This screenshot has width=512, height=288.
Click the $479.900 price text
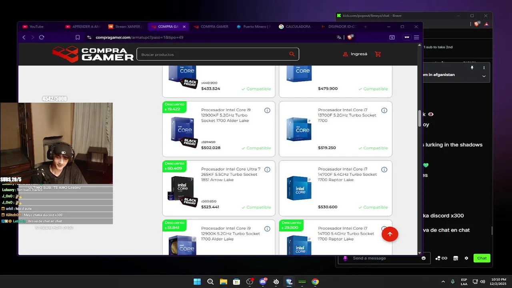point(328,88)
